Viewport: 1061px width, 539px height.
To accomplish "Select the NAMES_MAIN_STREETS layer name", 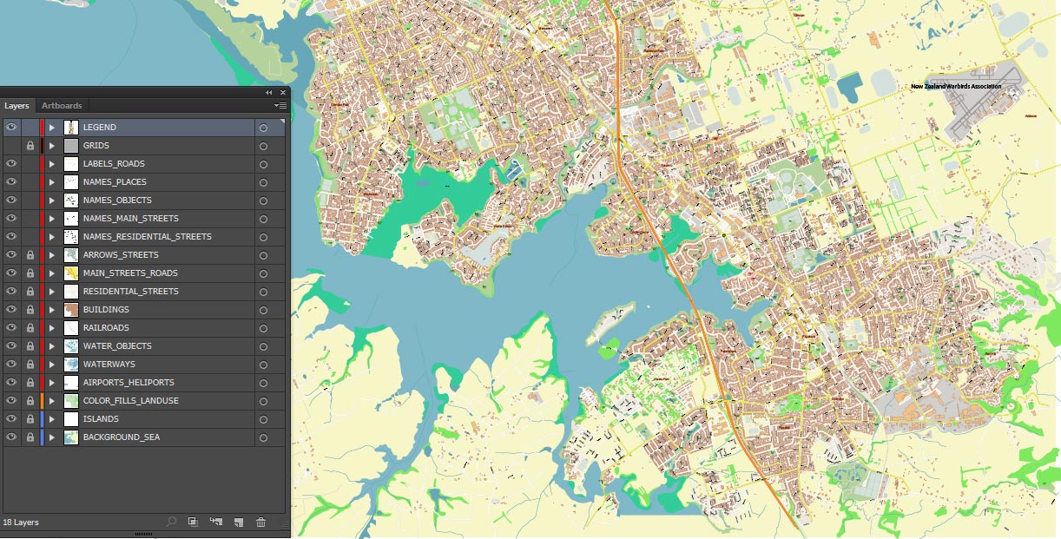I will (x=131, y=219).
